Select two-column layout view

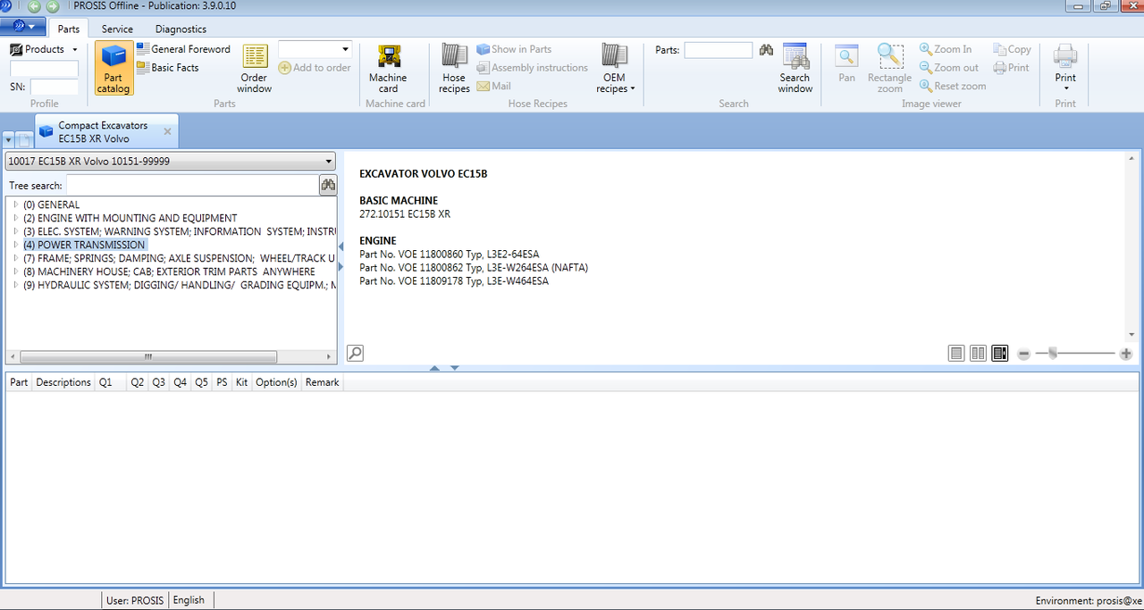(978, 353)
